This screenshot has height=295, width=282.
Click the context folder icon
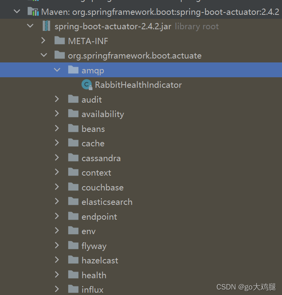(x=73, y=172)
